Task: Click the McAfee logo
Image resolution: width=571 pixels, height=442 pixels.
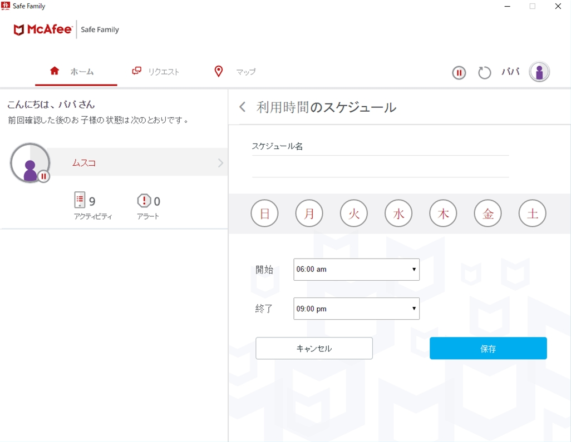Action: [43, 29]
